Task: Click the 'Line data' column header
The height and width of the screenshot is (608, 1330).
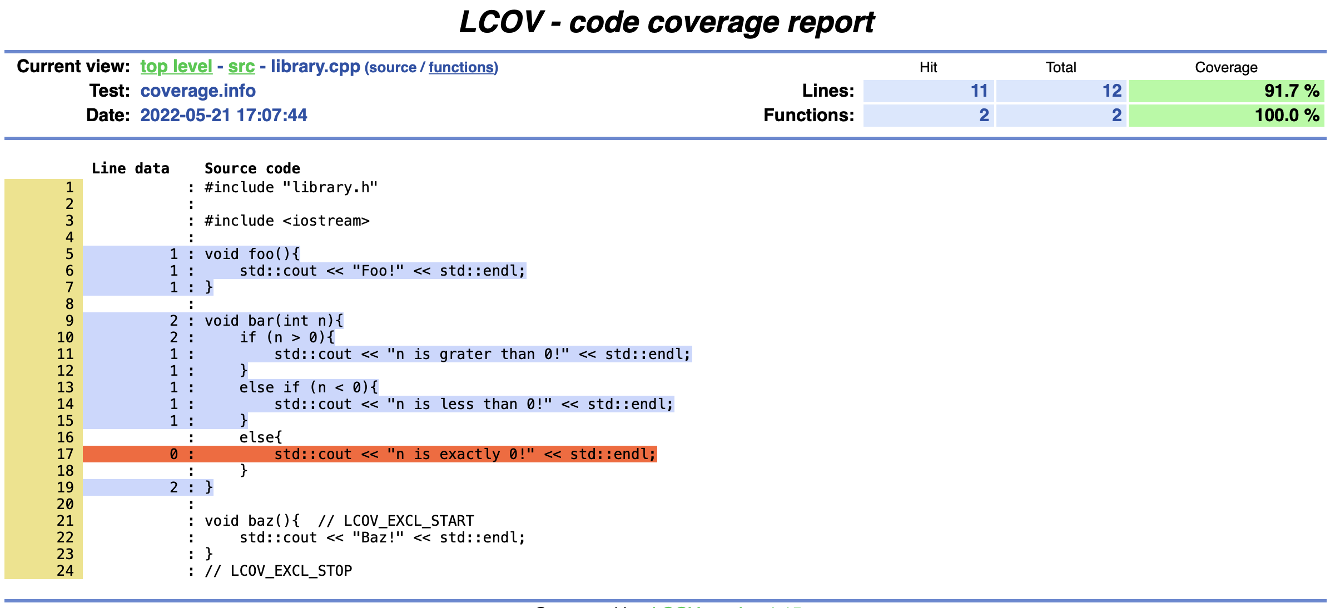Action: (131, 169)
